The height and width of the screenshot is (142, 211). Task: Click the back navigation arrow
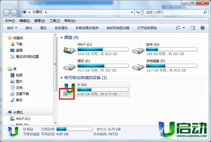(6, 13)
